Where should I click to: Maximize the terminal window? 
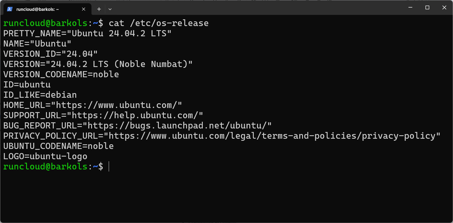tap(427, 8)
